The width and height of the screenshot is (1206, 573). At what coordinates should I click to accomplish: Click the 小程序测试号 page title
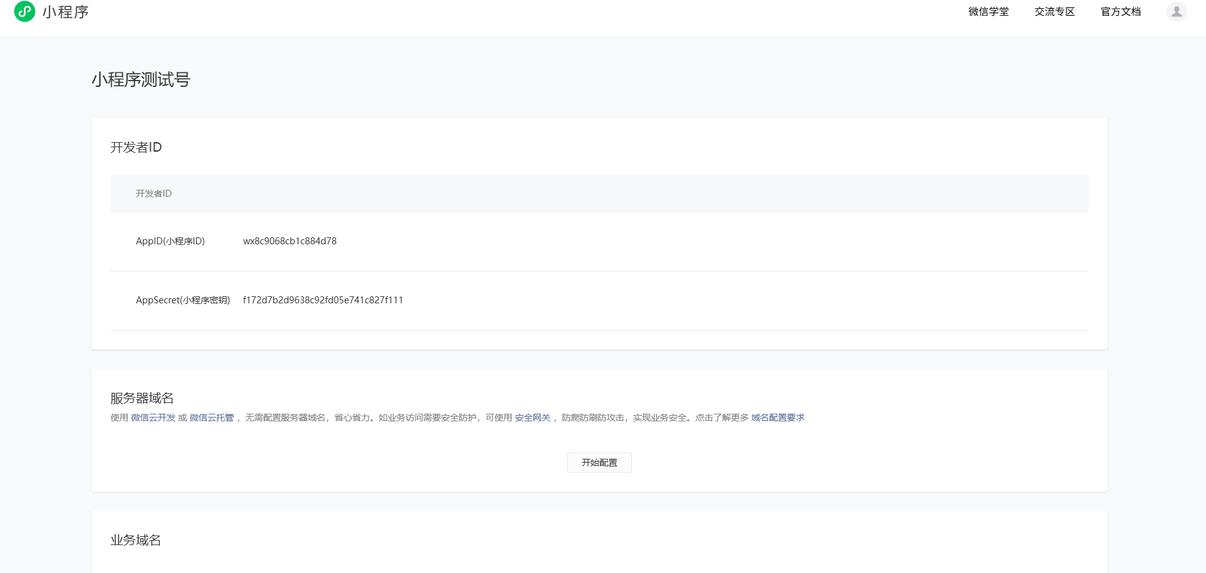coord(141,79)
